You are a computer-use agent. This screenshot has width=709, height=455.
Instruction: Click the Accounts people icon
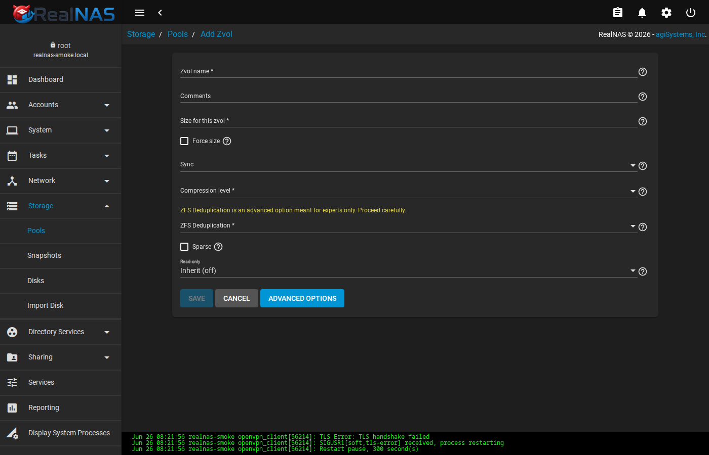coord(12,105)
